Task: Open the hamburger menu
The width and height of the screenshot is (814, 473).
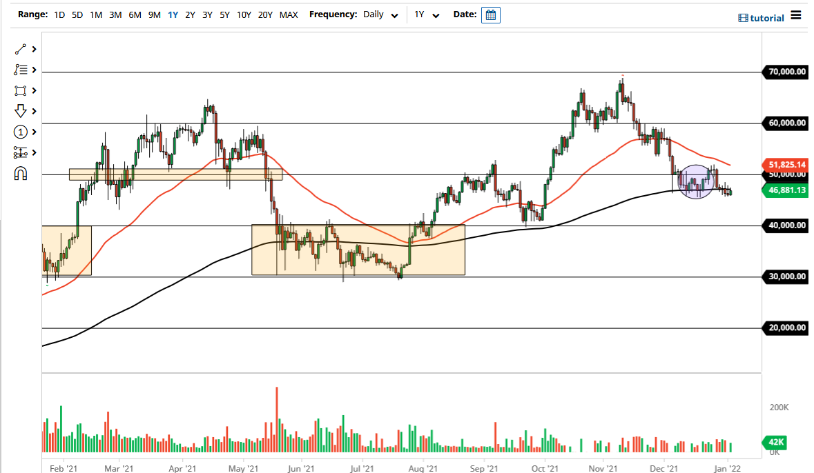Action: [795, 18]
